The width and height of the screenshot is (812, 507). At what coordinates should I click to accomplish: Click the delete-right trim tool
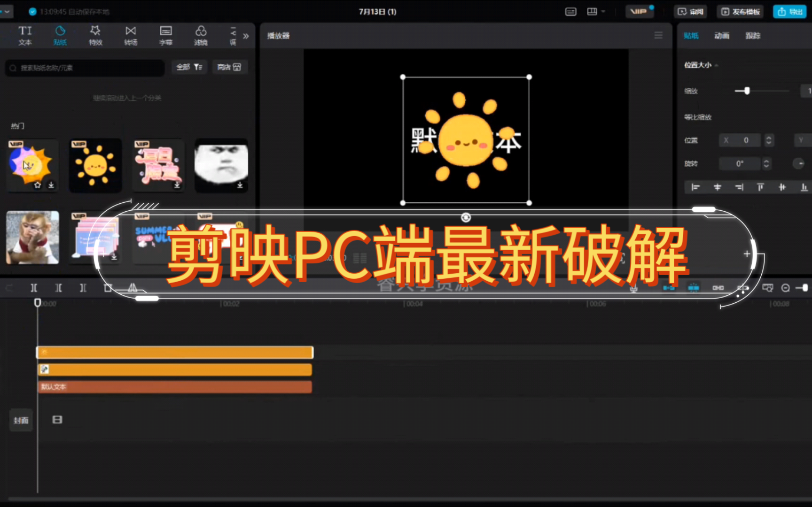pos(83,288)
